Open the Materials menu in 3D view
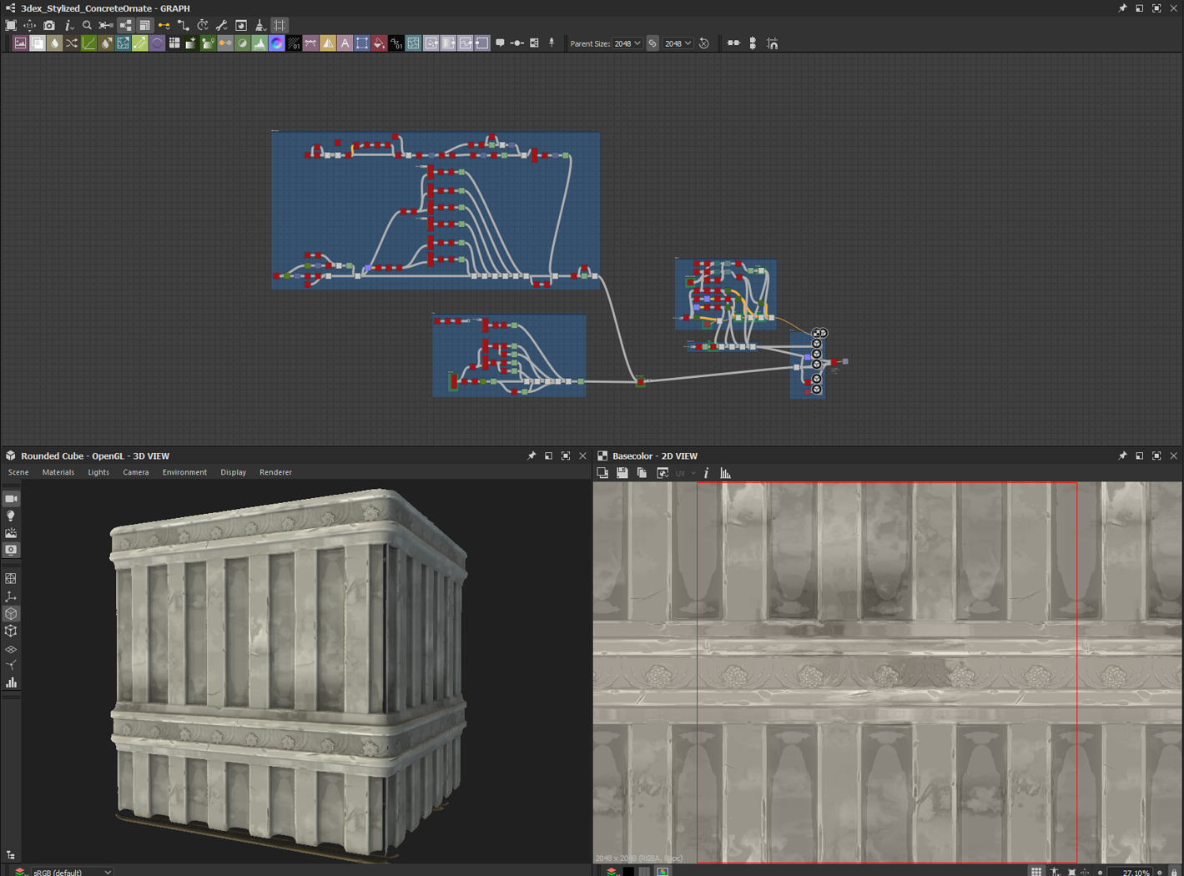 click(x=58, y=472)
